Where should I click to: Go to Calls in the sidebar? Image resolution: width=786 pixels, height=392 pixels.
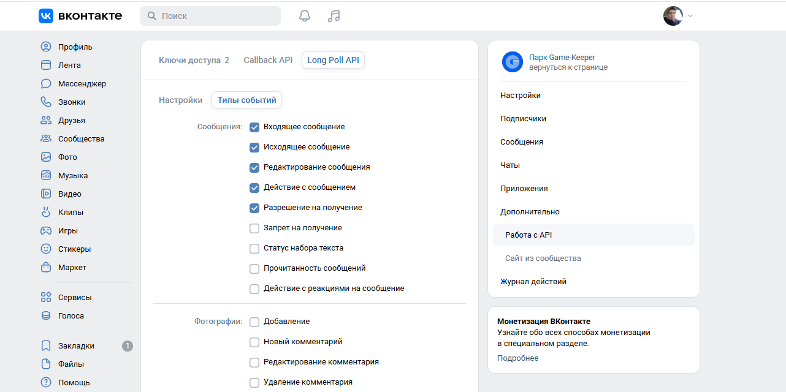coord(72,102)
